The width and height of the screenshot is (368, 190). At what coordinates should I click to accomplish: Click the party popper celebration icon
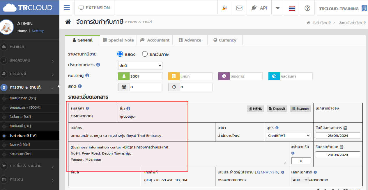(224, 8)
